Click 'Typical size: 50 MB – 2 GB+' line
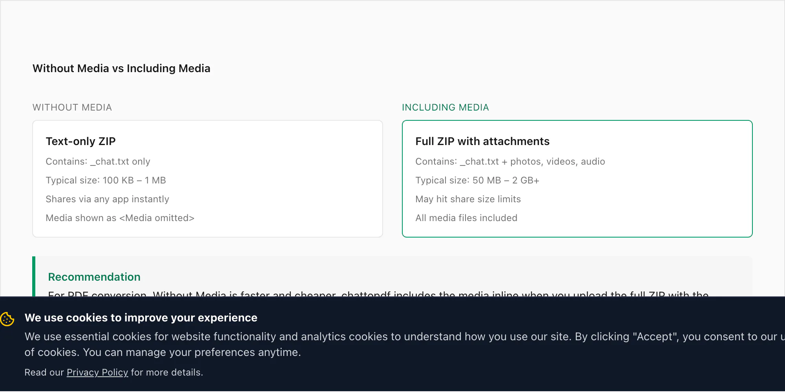 [x=477, y=180]
